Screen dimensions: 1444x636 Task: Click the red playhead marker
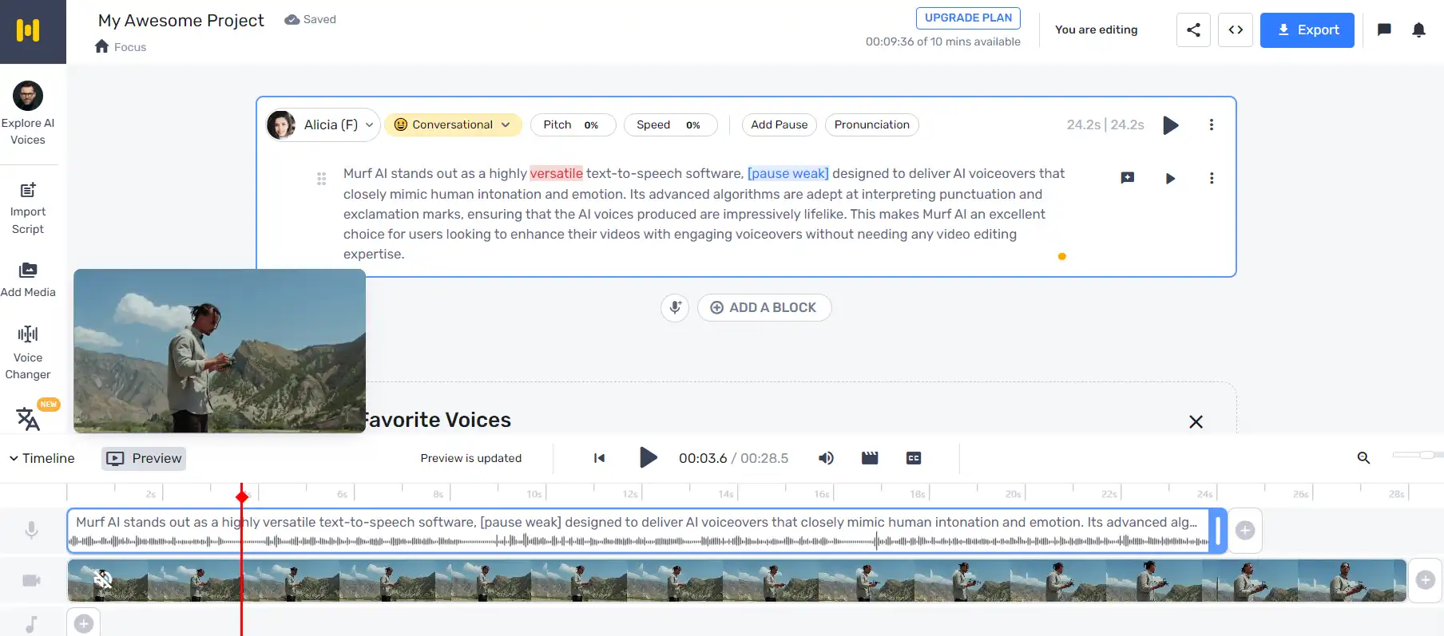[242, 497]
